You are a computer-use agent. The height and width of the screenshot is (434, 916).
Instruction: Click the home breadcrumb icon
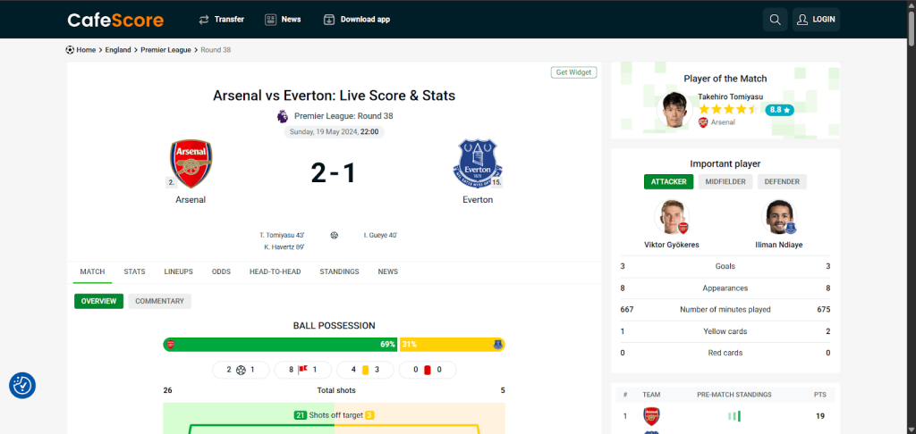pos(71,50)
